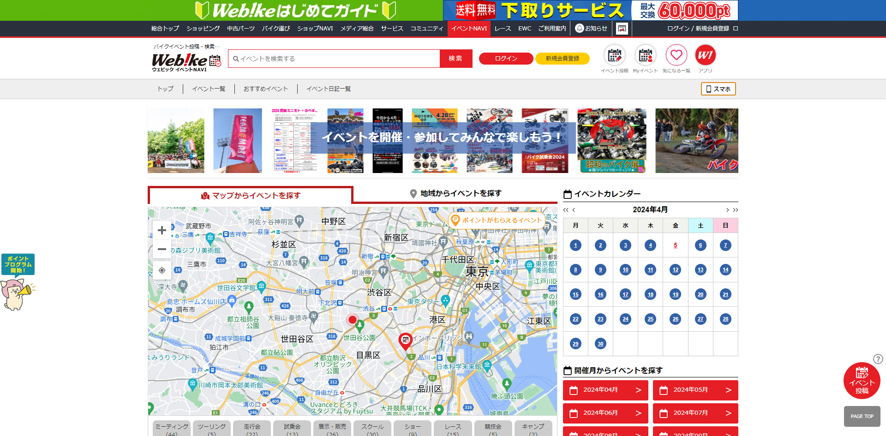Viewport: 886px width, 436px height.
Task: Center map on my current location
Action: [162, 270]
